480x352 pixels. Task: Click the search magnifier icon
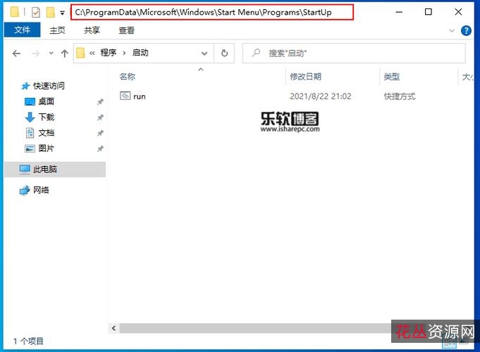pyautogui.click(x=256, y=53)
